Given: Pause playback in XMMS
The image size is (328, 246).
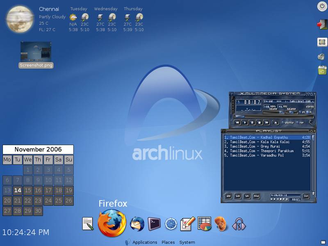Looking at the screenshot, I should coord(252,122).
